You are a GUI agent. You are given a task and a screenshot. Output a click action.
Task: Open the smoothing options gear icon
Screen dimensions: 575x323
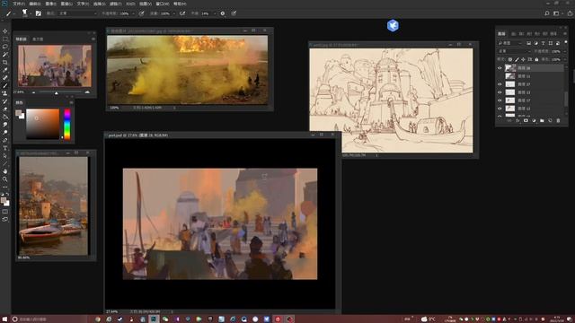pyautogui.click(x=223, y=13)
